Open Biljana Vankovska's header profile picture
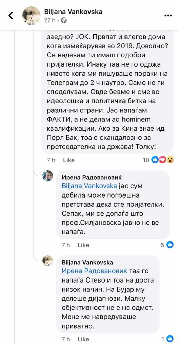The height and width of the screenshot is (344, 179). point(31,15)
